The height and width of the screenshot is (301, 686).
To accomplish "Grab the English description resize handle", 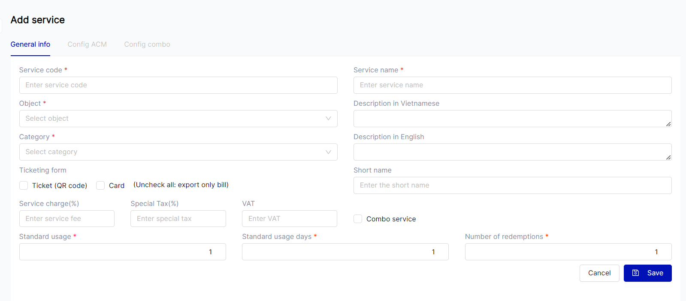I will click(668, 158).
